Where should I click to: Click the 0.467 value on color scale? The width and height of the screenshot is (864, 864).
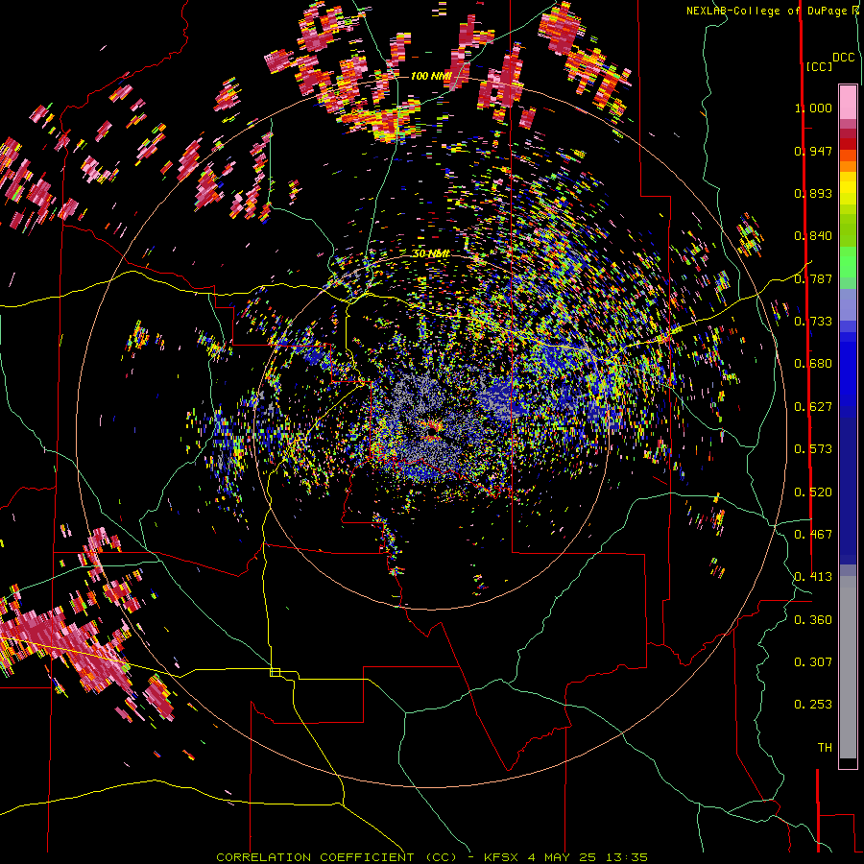[813, 535]
